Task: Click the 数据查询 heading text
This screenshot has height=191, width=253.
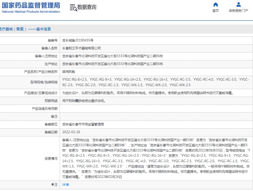Action: pyautogui.click(x=87, y=7)
